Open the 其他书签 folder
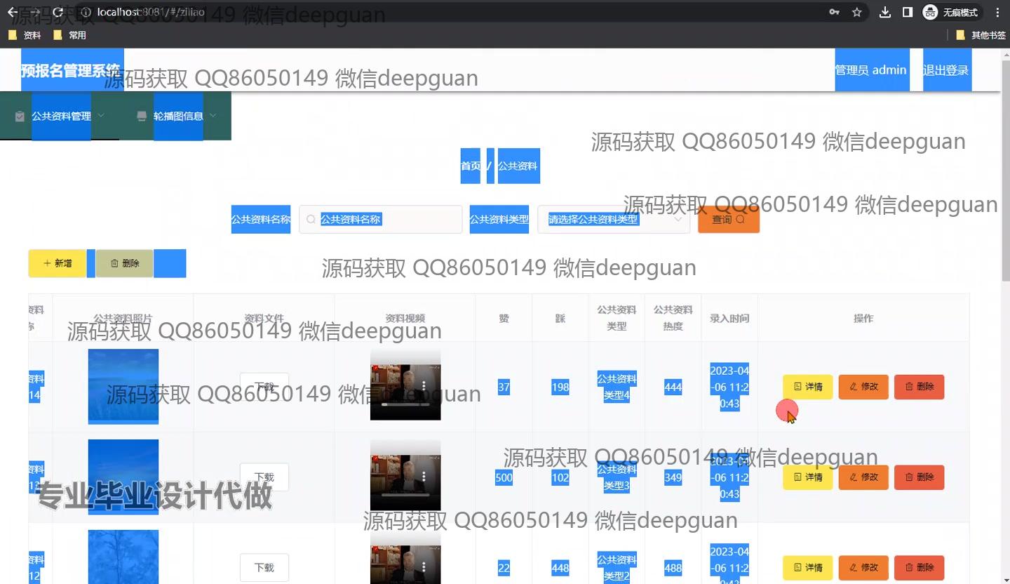Viewport: 1010px width, 584px height. coord(981,35)
